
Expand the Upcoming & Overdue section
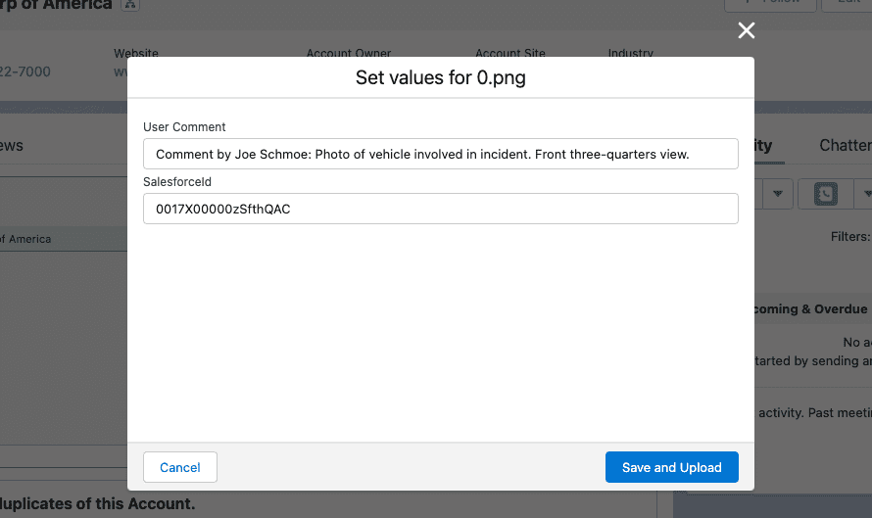pos(811,308)
